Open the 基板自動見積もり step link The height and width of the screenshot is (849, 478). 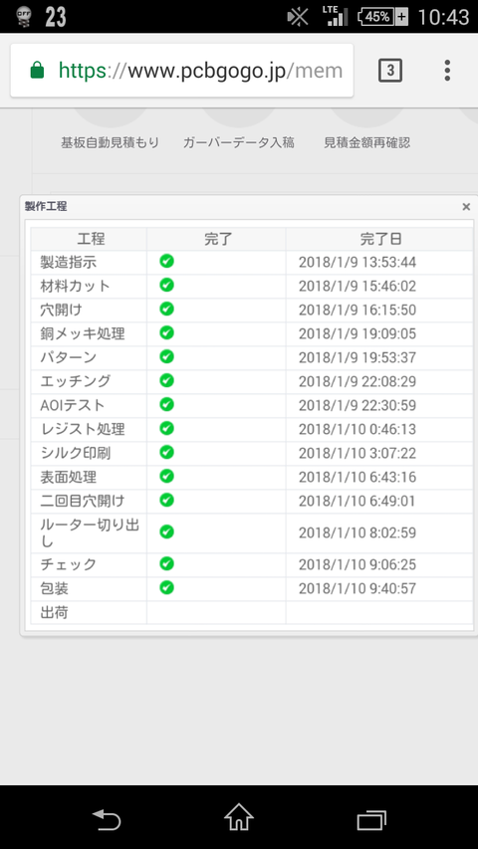click(x=110, y=143)
